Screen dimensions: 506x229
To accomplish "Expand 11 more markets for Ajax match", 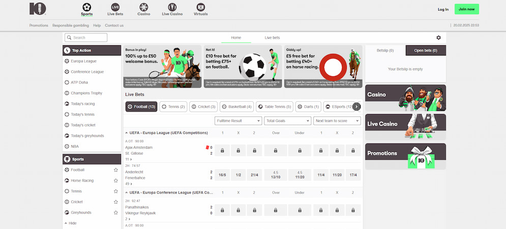I will point(129,159).
